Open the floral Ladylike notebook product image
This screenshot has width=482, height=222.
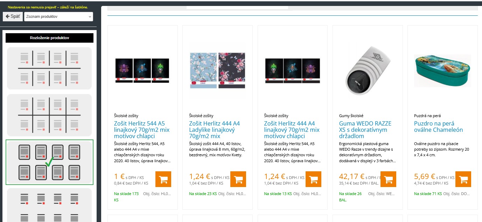[x=217, y=70]
